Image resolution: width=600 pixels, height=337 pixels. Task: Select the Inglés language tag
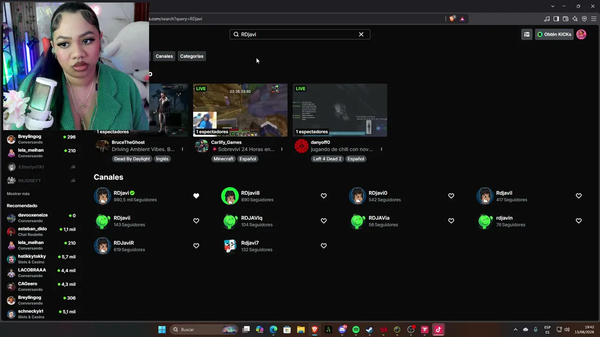[x=162, y=159]
